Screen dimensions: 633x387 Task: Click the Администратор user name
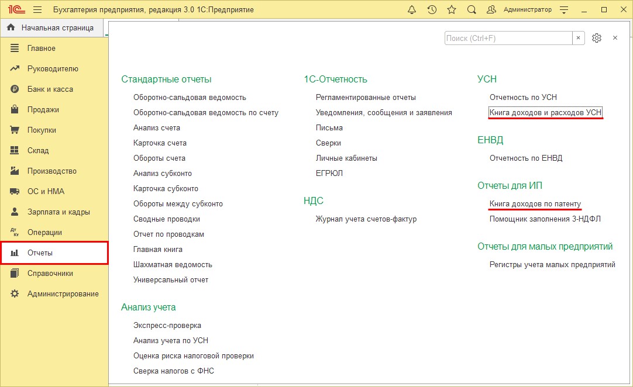[x=528, y=10]
